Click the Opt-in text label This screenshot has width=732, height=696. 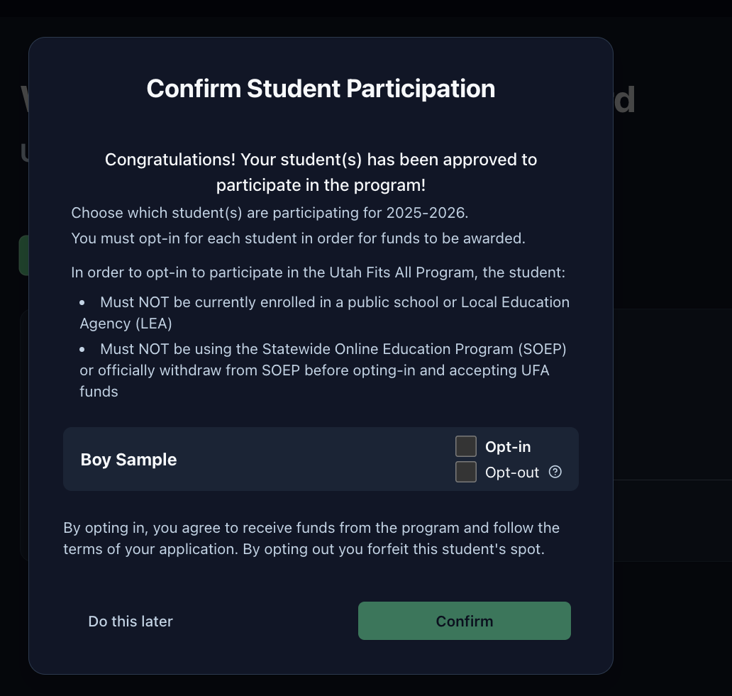pos(508,447)
